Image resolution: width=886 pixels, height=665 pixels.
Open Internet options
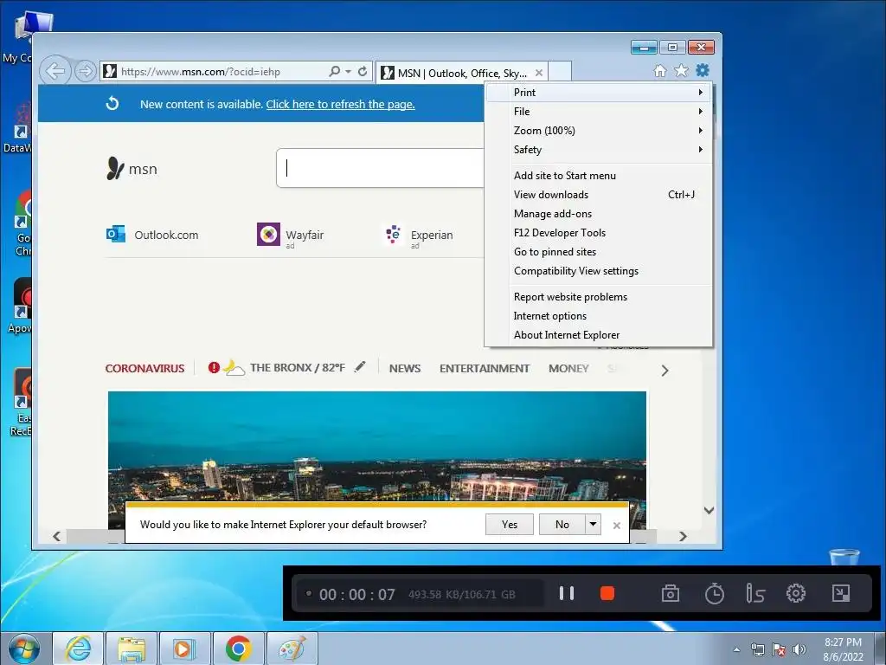(599, 316)
